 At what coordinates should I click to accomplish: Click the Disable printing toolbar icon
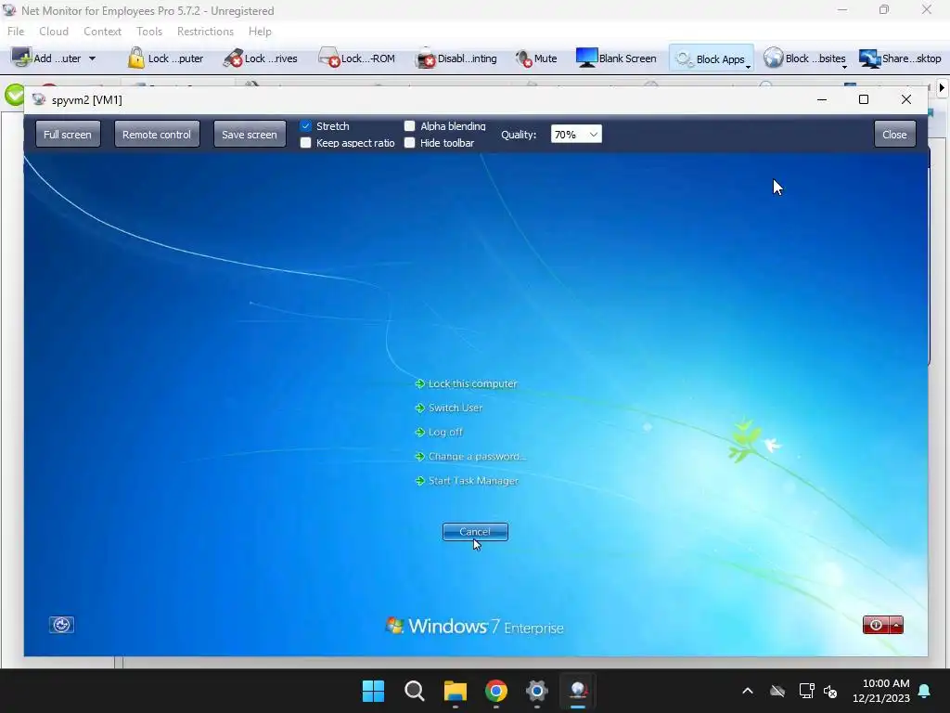[x=425, y=58]
